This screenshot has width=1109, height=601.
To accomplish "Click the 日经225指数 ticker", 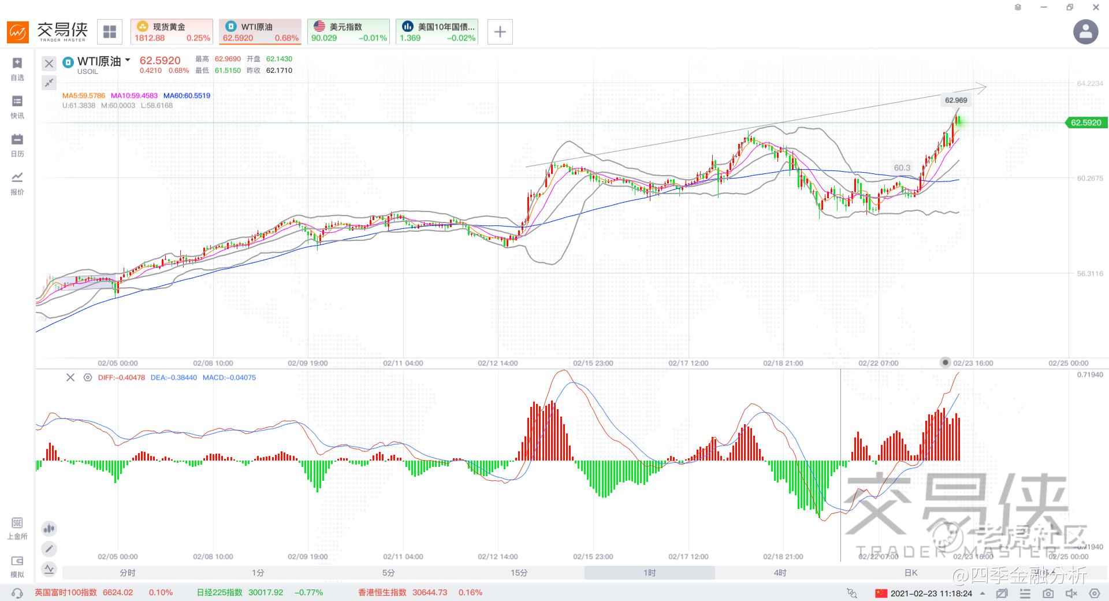I will 259,593.
